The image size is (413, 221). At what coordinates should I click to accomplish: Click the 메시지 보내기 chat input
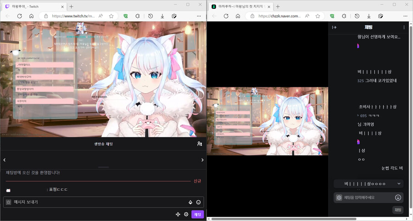pyautogui.click(x=103, y=202)
